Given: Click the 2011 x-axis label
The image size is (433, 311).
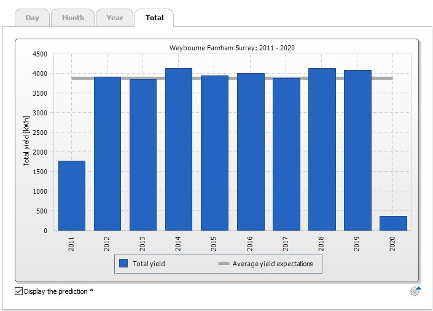Looking at the screenshot, I should (x=71, y=244).
